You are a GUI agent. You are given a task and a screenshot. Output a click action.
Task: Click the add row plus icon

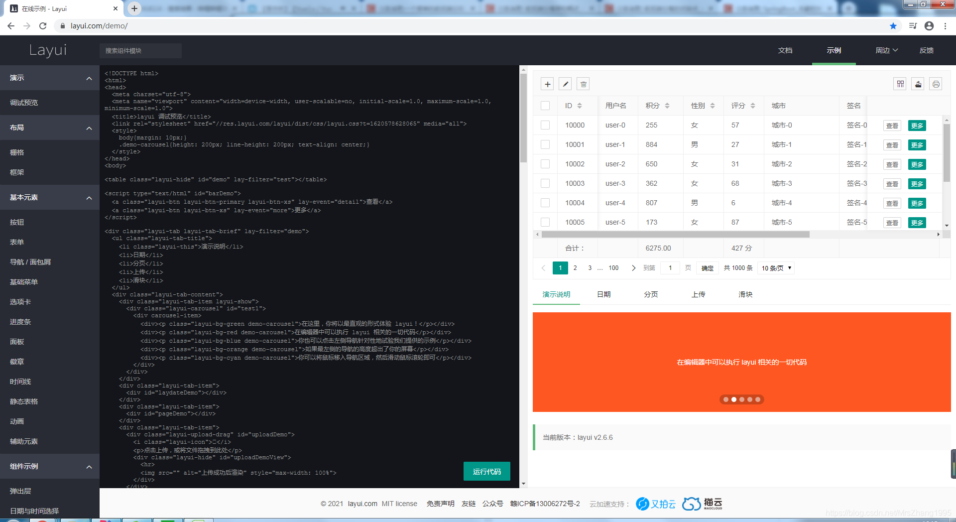pyautogui.click(x=547, y=84)
